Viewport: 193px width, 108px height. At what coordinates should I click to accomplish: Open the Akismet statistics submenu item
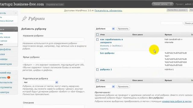[x=7, y=21]
